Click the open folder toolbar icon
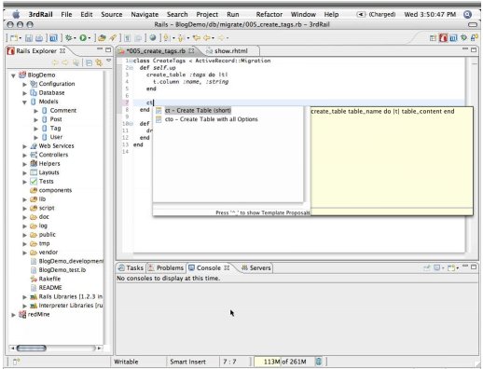Screen dimensions: 483x369 point(102,38)
